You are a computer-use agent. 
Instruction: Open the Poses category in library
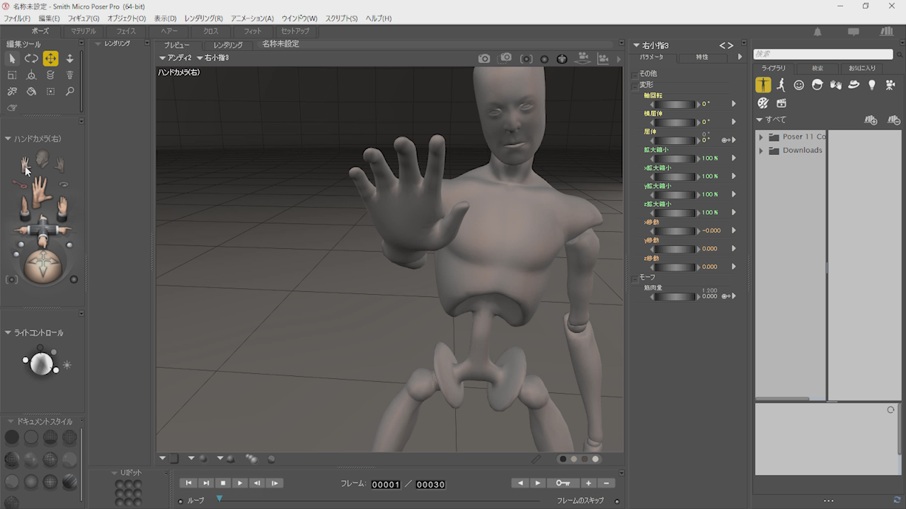tap(781, 85)
